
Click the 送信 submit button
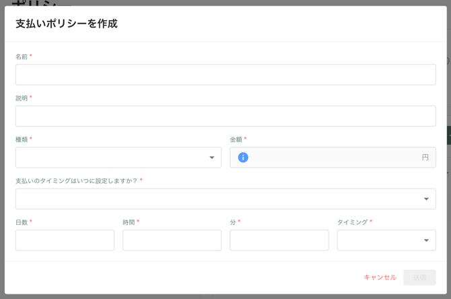click(419, 277)
